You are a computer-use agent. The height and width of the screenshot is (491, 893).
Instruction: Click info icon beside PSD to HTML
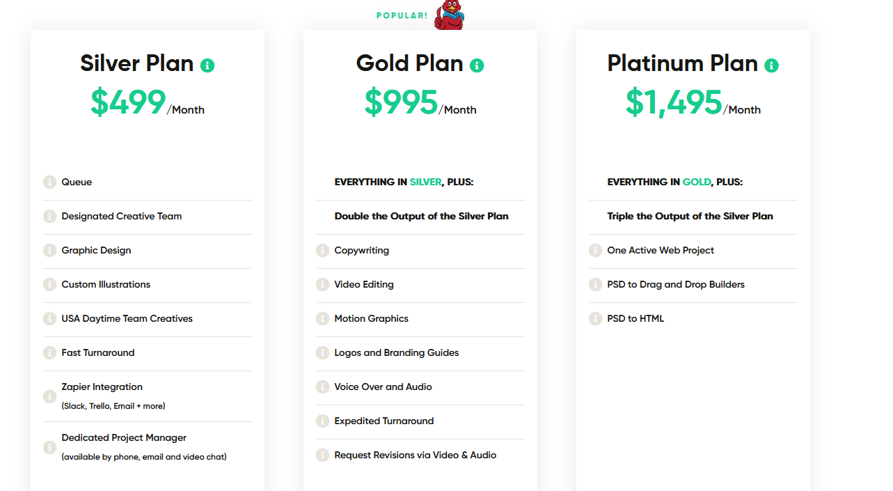[x=595, y=319]
